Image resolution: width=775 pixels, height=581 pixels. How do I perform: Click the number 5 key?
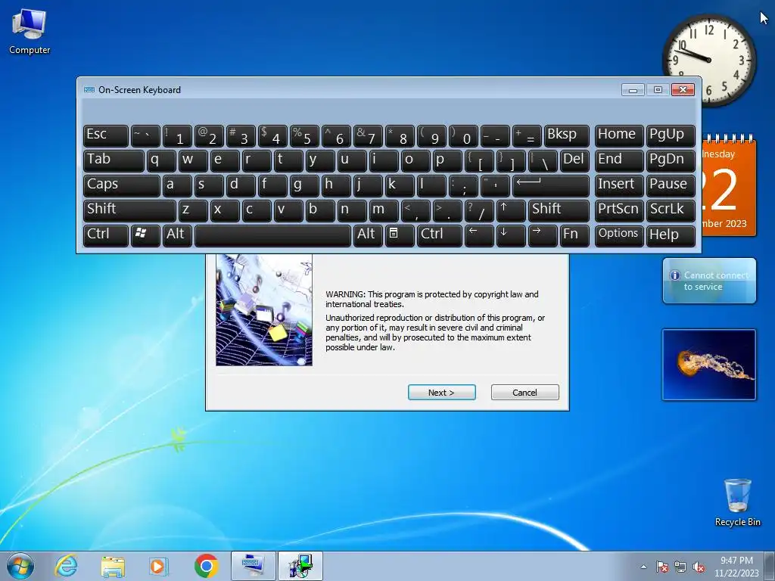click(304, 136)
